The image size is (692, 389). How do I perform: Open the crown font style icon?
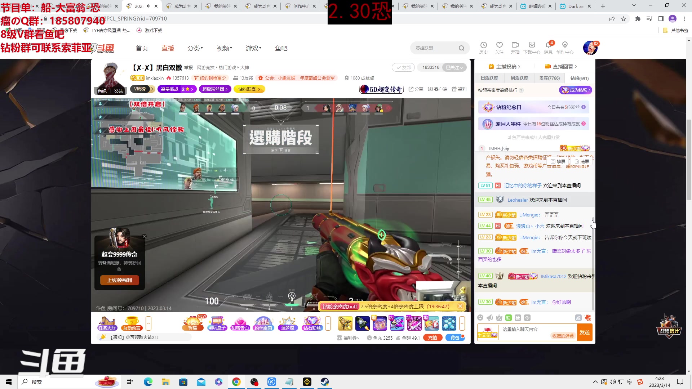499,318
